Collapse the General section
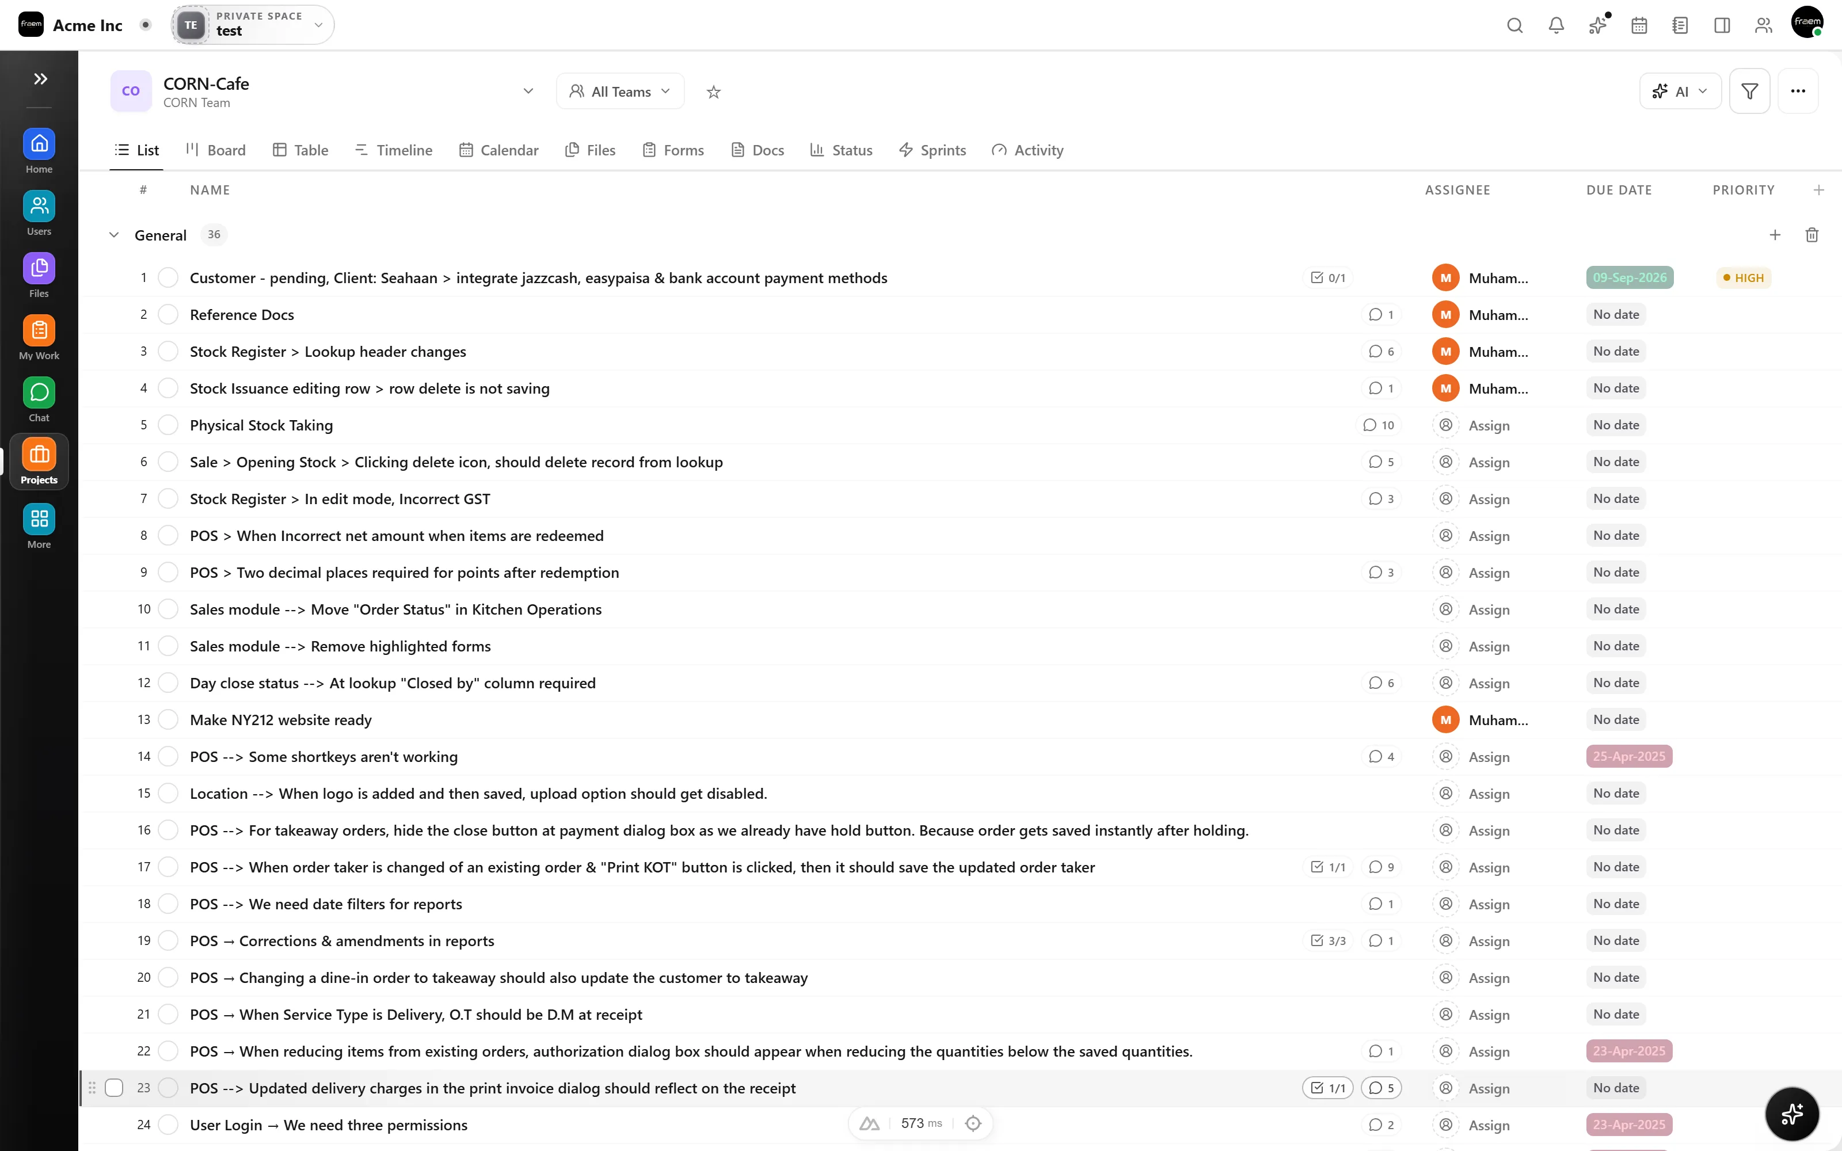This screenshot has height=1151, width=1842. (x=114, y=235)
